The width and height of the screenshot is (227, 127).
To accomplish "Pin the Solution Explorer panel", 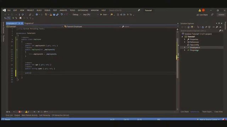I will pos(219,23).
